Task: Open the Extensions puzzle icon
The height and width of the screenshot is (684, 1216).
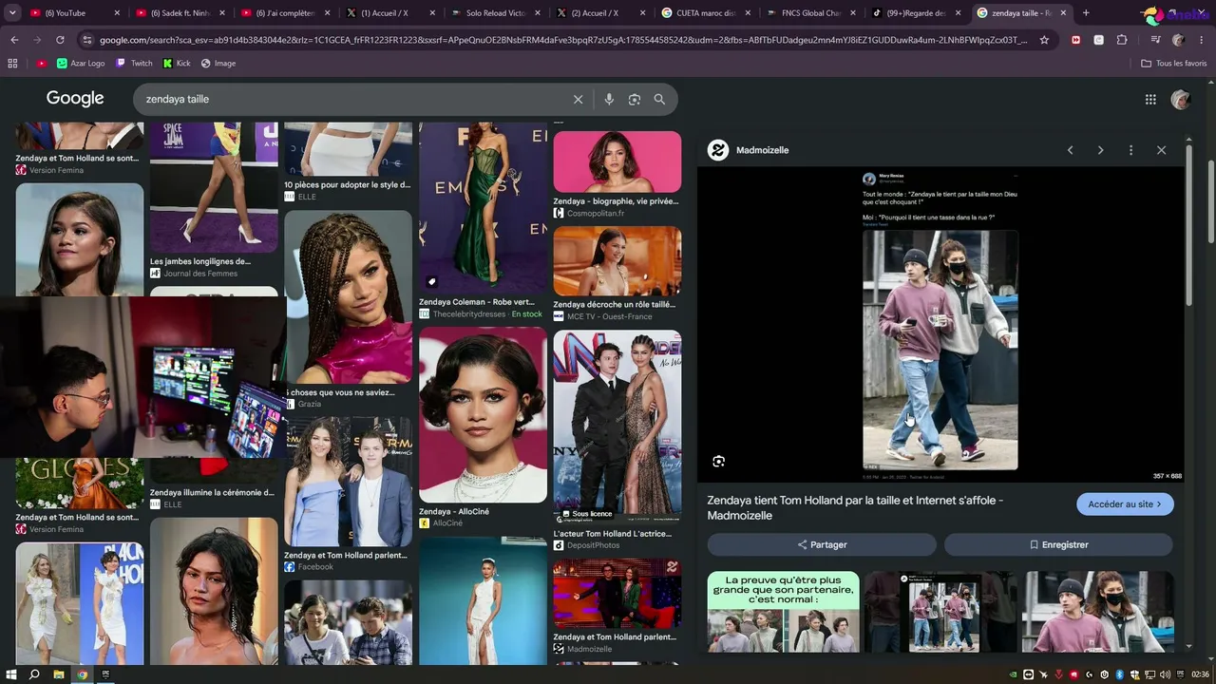Action: tap(1122, 40)
